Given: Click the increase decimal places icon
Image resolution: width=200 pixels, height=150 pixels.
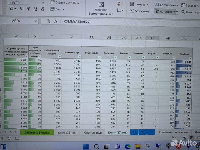Looking at the screenshot, I should [35, 9].
